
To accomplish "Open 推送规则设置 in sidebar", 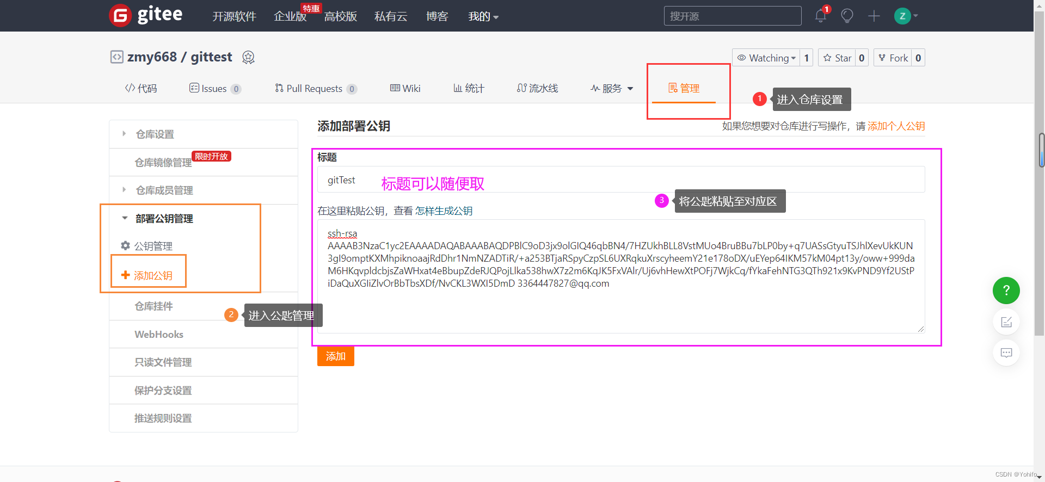I will click(163, 418).
